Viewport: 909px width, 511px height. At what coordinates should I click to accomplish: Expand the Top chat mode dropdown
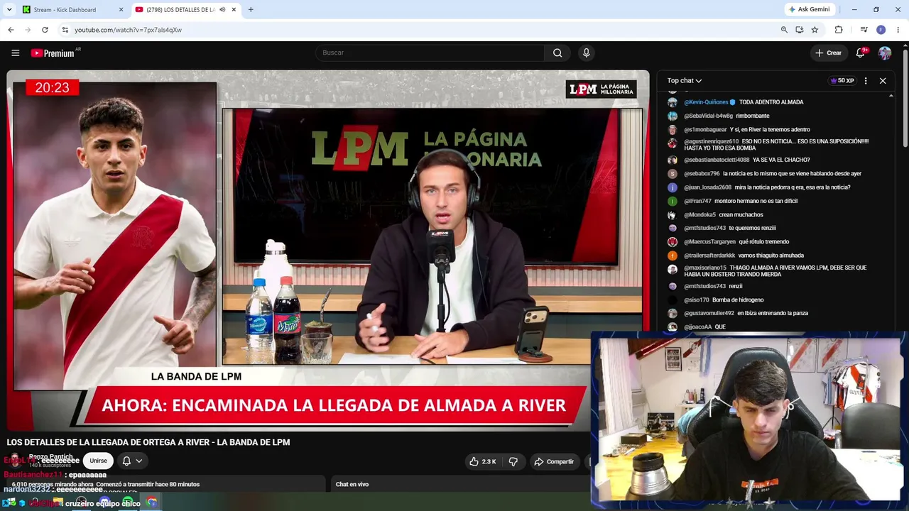[684, 81]
